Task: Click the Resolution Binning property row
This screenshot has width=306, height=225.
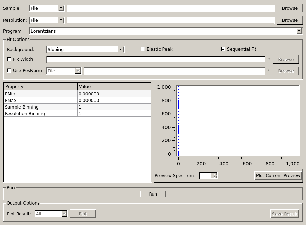Action: 40,113
